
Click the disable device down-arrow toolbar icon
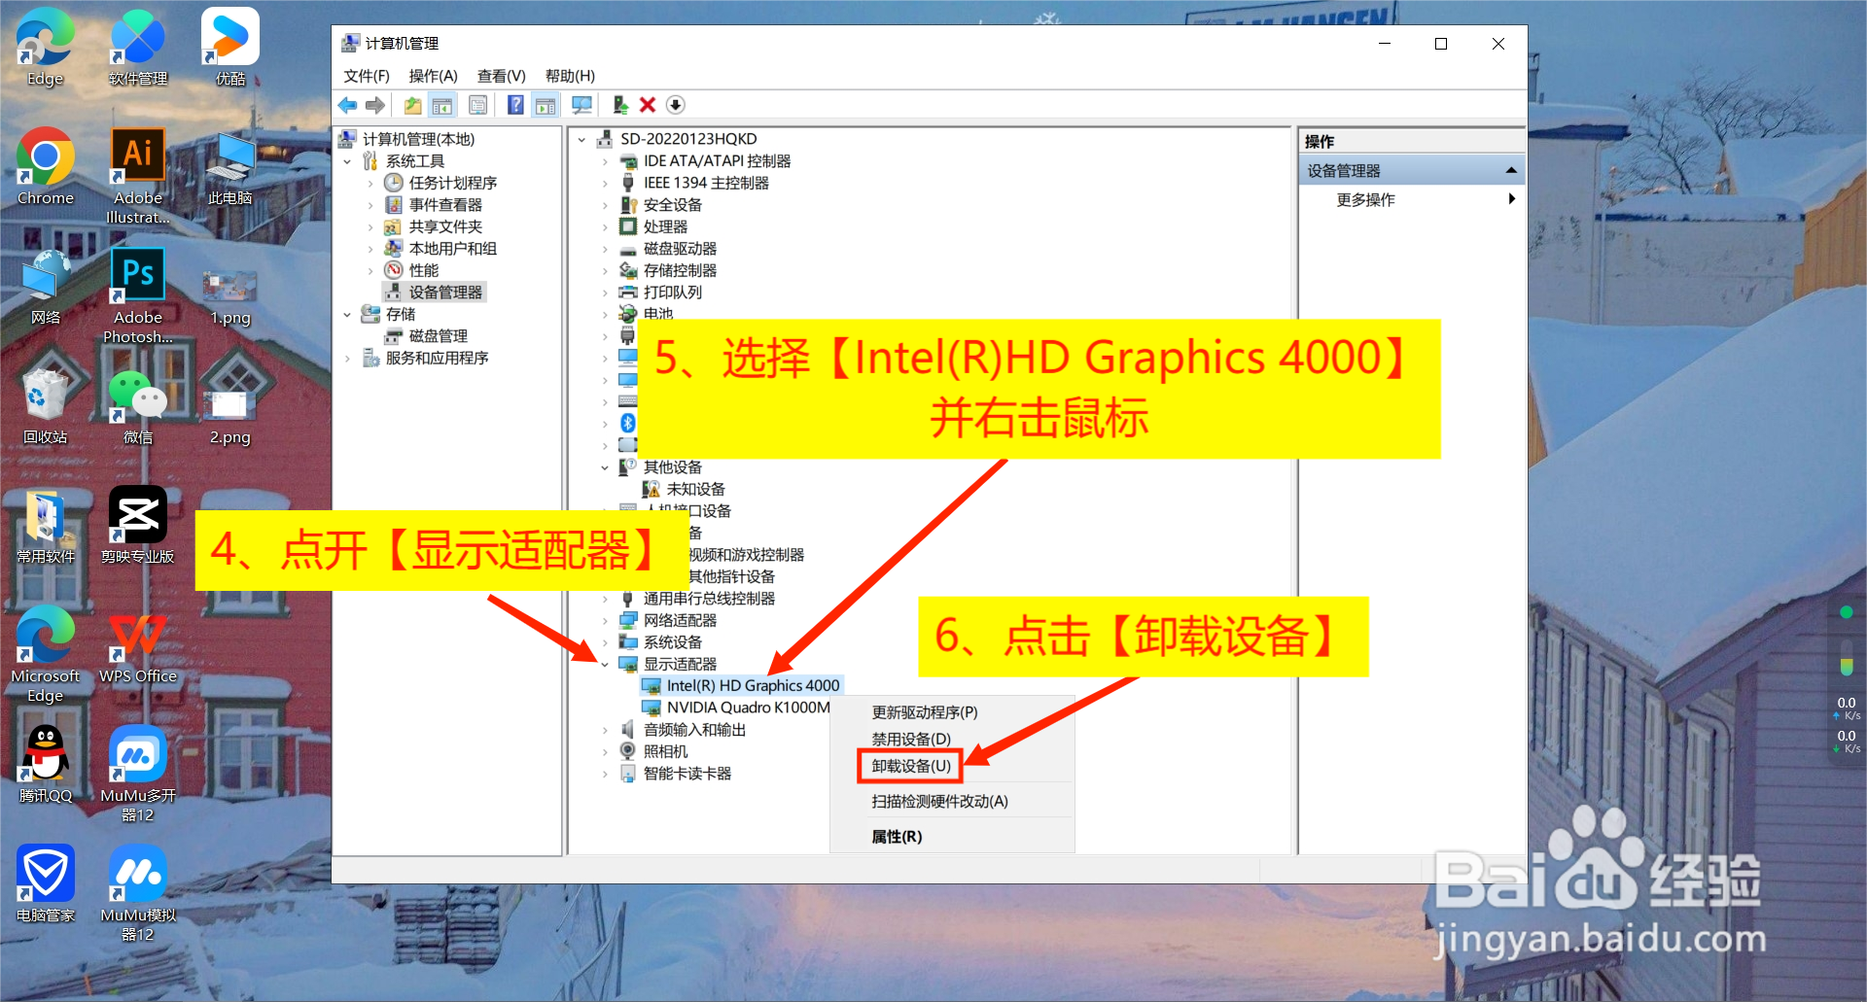pyautogui.click(x=675, y=104)
